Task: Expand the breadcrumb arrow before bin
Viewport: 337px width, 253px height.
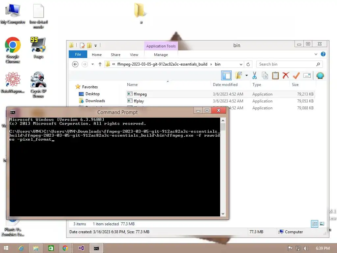Action: pos(211,64)
